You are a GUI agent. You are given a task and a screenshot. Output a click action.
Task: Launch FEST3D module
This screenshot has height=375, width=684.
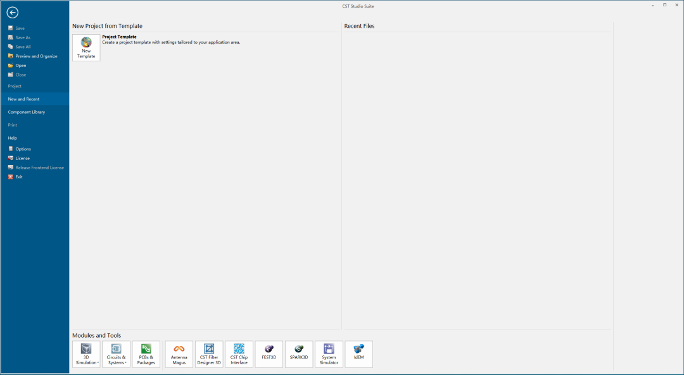(x=269, y=354)
